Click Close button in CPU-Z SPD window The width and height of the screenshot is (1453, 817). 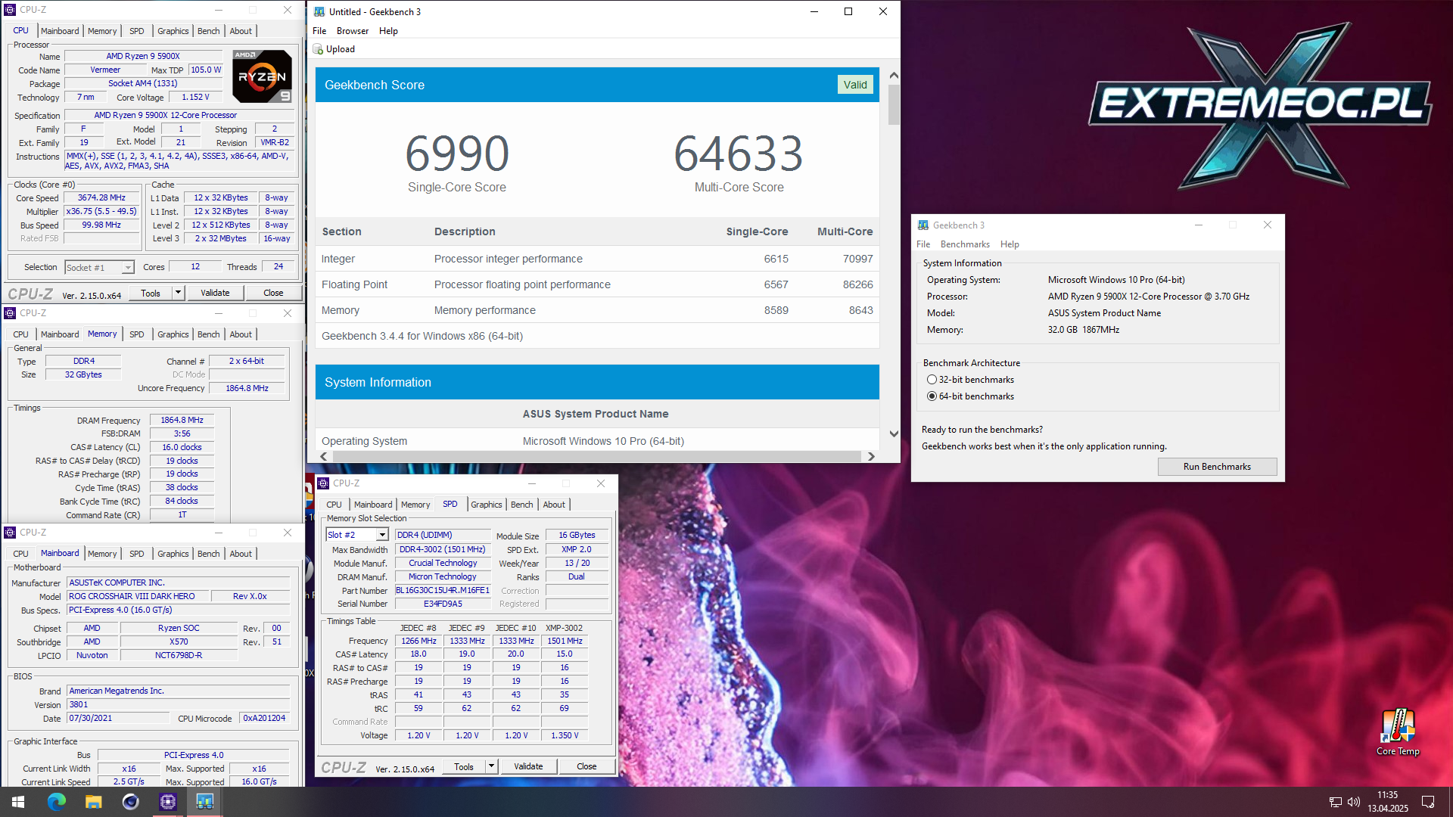586,766
